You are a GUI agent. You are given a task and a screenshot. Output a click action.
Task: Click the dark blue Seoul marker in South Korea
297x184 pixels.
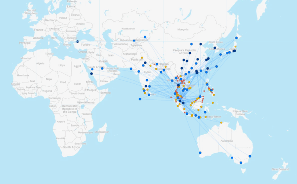(x=215, y=48)
